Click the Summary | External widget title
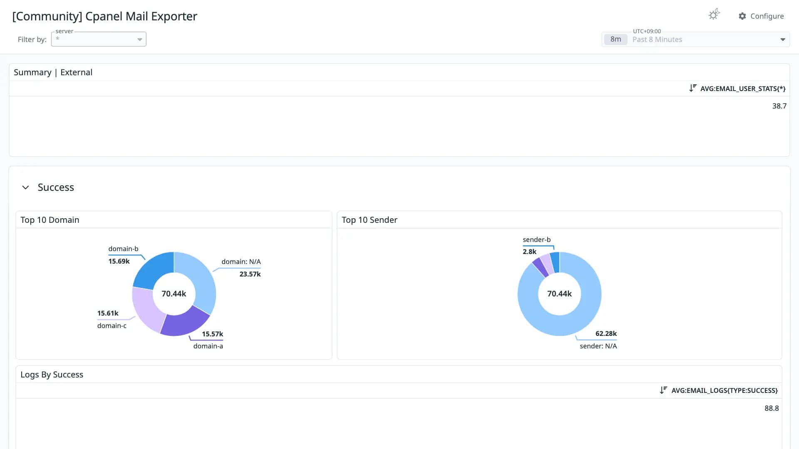This screenshot has height=449, width=799. [53, 72]
